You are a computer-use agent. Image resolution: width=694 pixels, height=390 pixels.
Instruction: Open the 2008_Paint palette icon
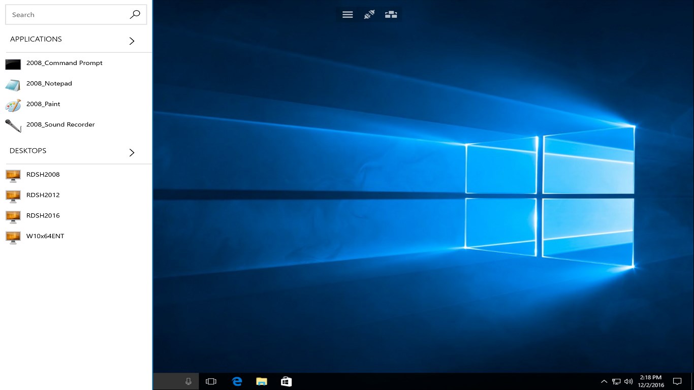click(13, 105)
